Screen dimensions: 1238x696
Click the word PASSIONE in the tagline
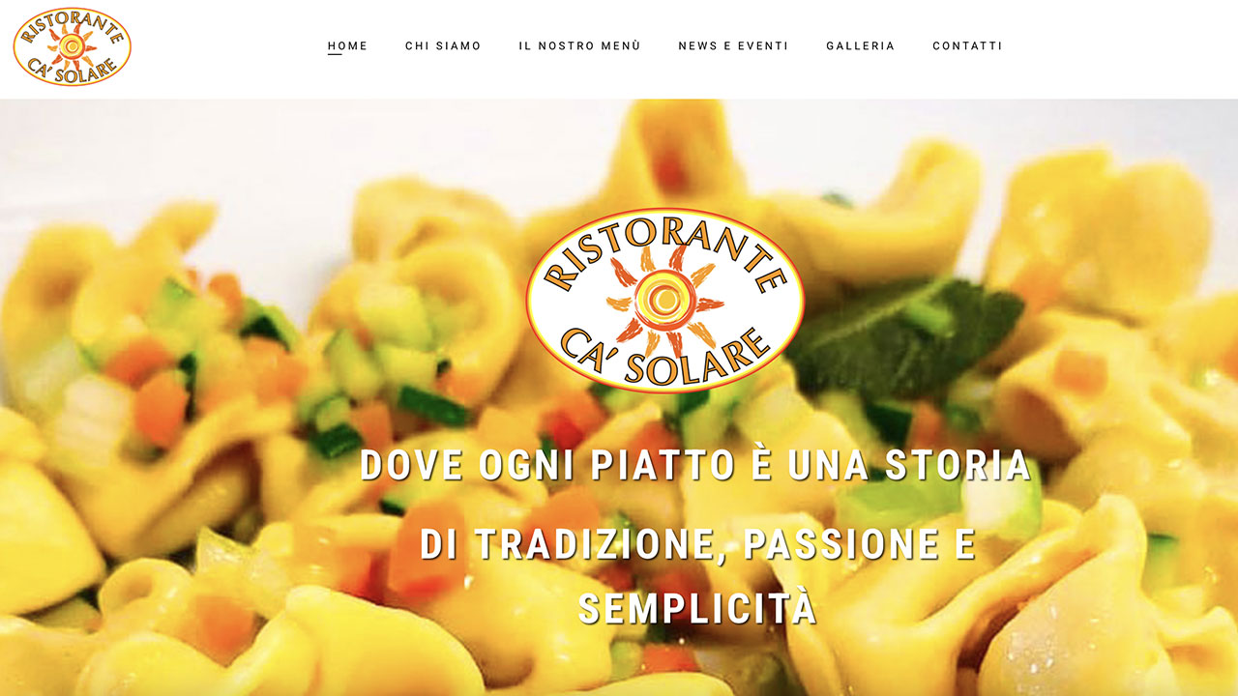click(829, 545)
